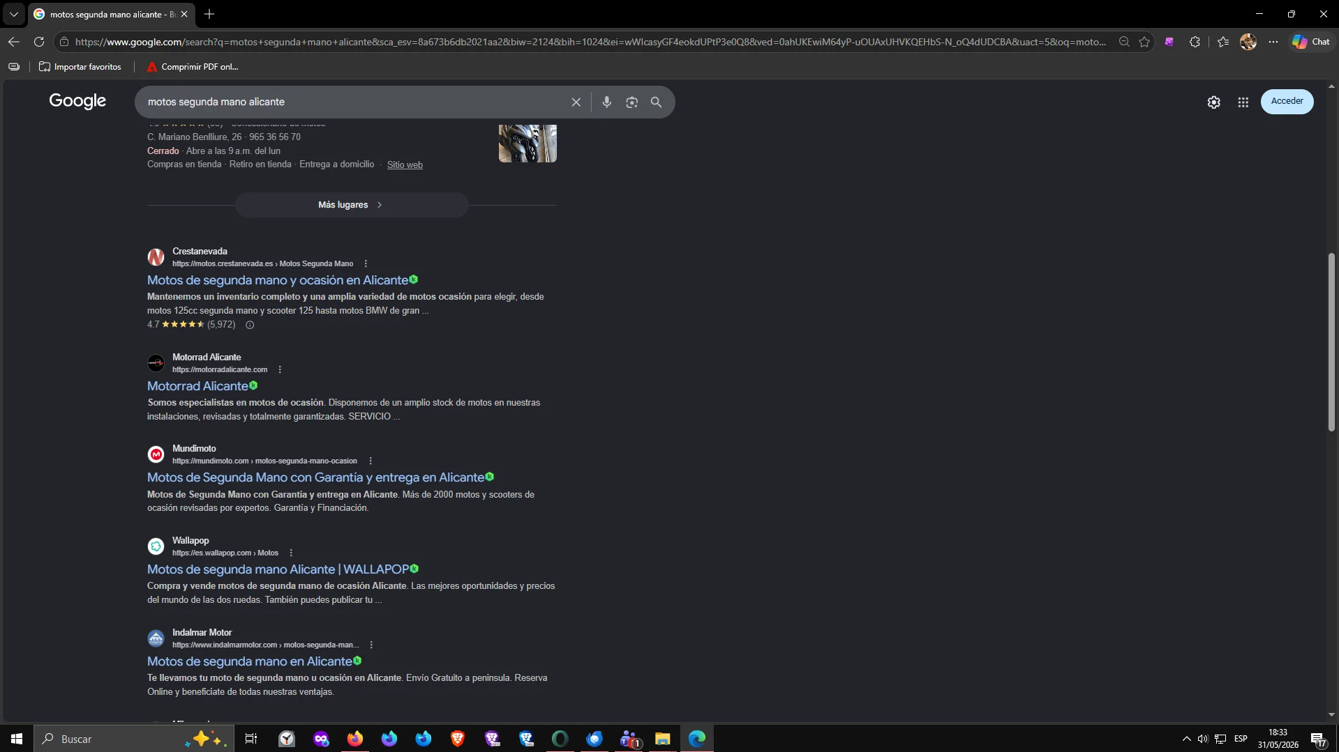Open the notification center icon
The image size is (1339, 752).
pyautogui.click(x=1318, y=739)
